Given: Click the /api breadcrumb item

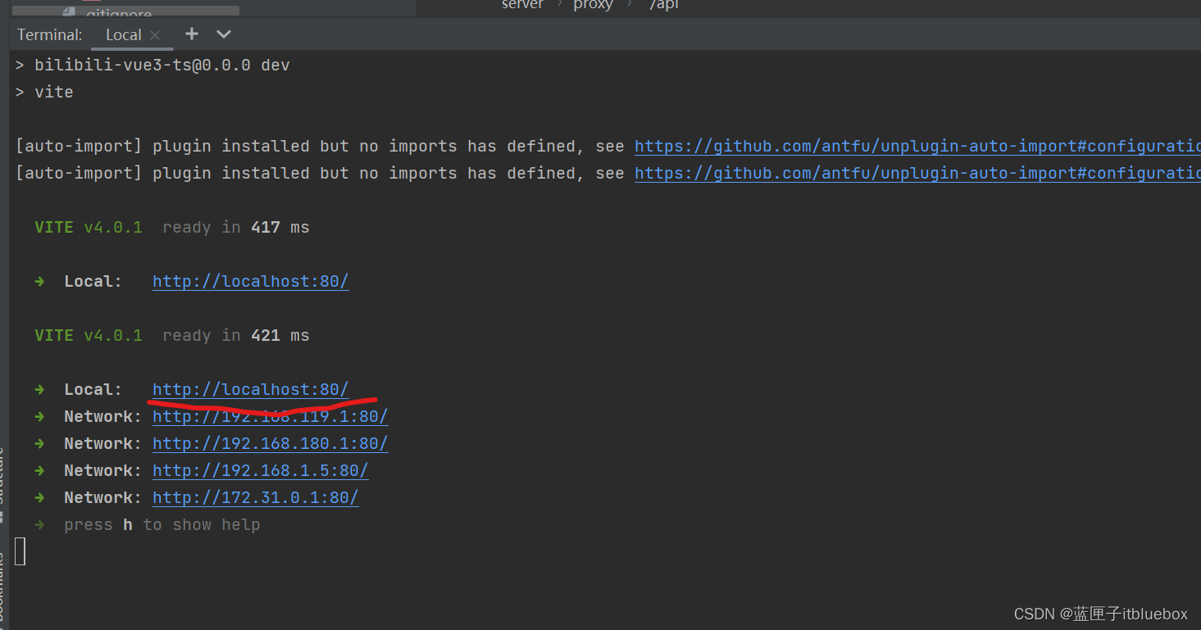Looking at the screenshot, I should coord(664,5).
